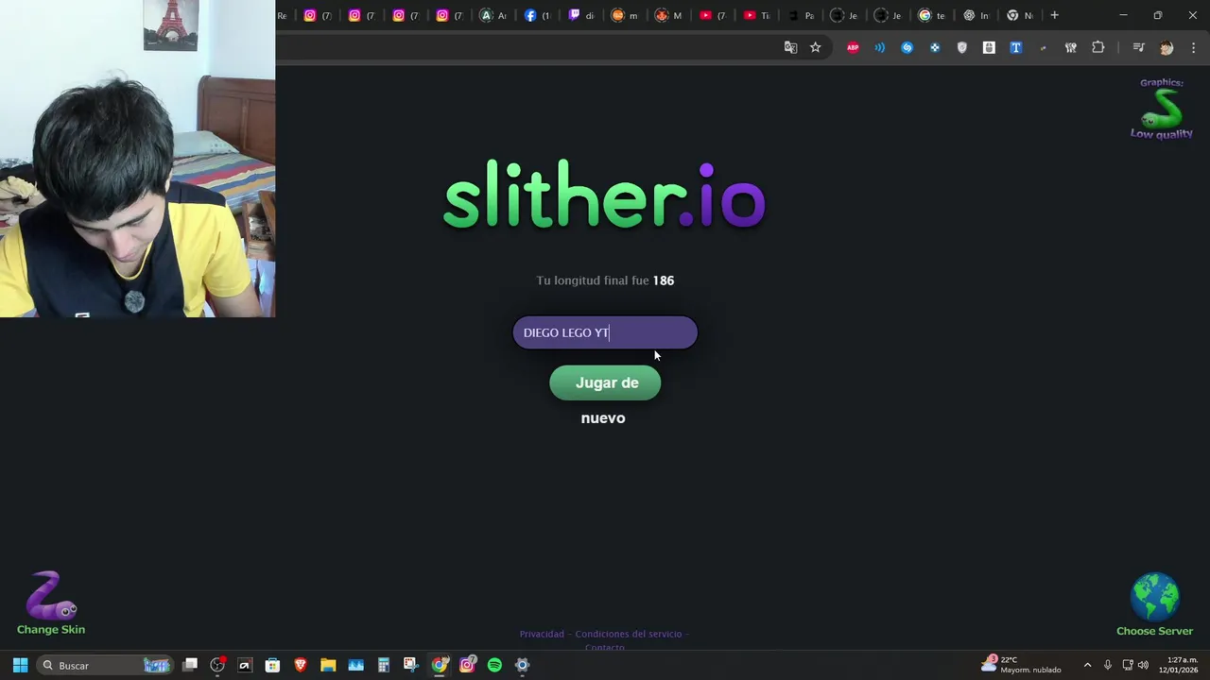This screenshot has width=1210, height=680.
Task: Open Microsoft Store from the taskbar
Action: [272, 665]
